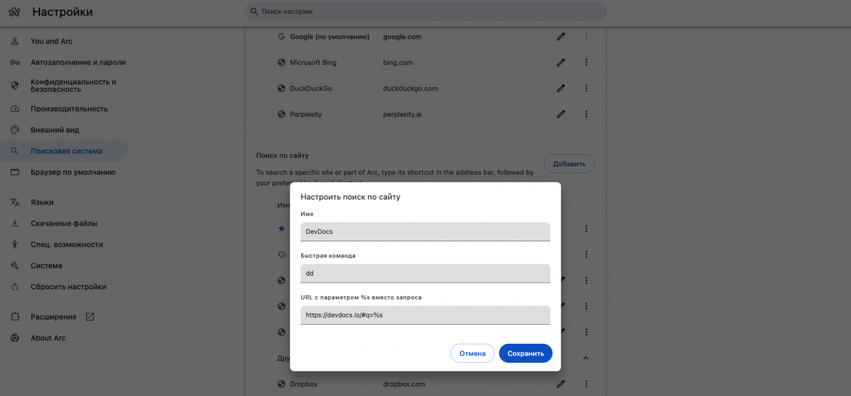Screen dimensions: 851x396
Task: Click the external link icon beside Расширения
Action: pyautogui.click(x=90, y=317)
